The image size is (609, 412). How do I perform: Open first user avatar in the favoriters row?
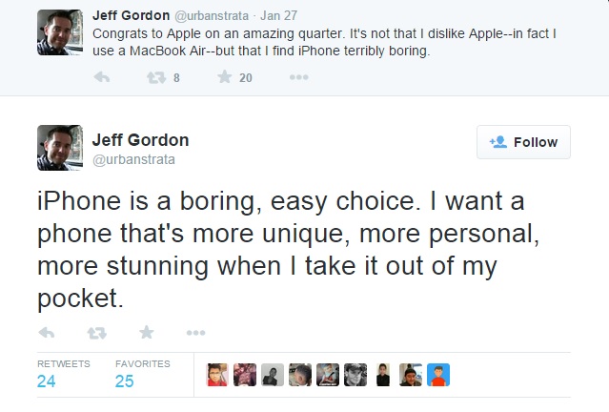[217, 375]
